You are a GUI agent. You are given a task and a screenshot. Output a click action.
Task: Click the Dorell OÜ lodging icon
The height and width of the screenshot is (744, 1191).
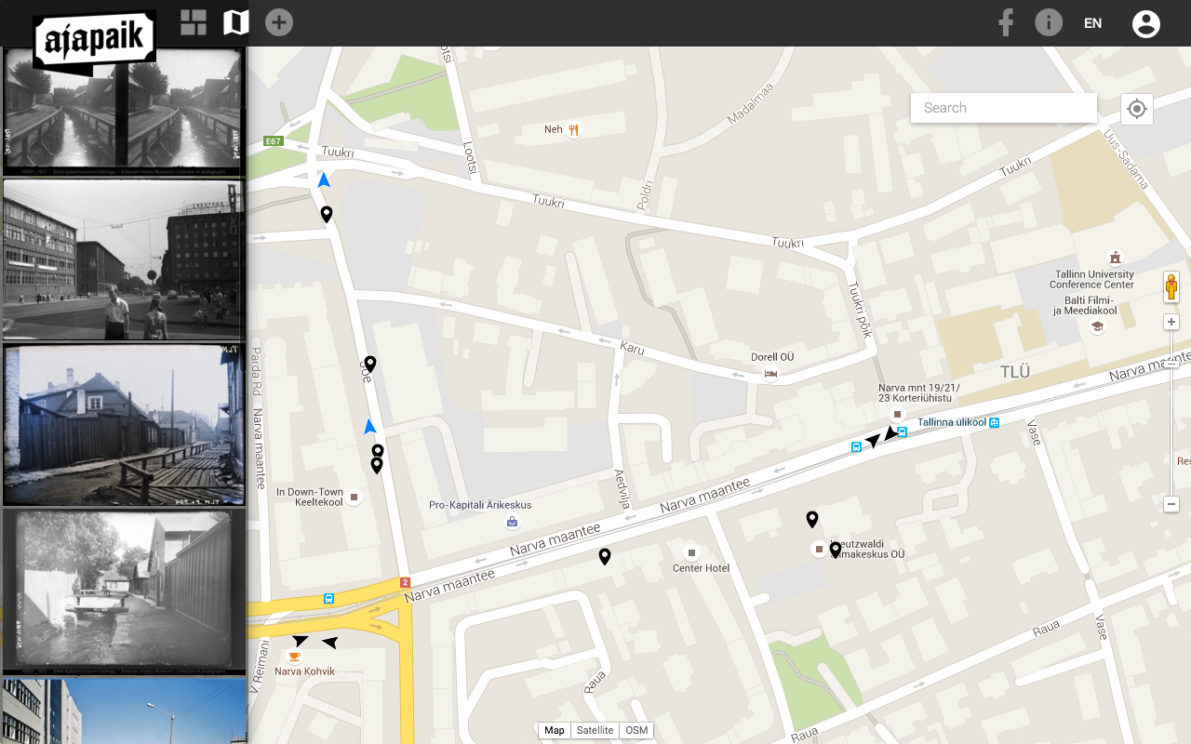pyautogui.click(x=770, y=374)
